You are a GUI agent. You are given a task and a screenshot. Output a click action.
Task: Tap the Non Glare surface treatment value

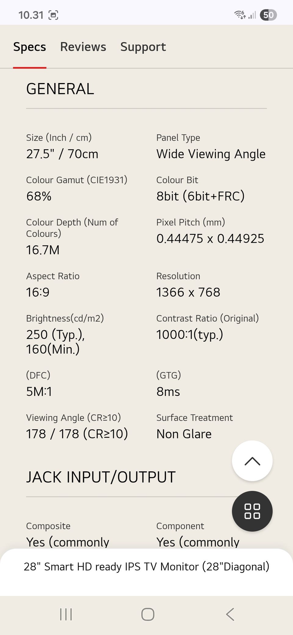(184, 434)
